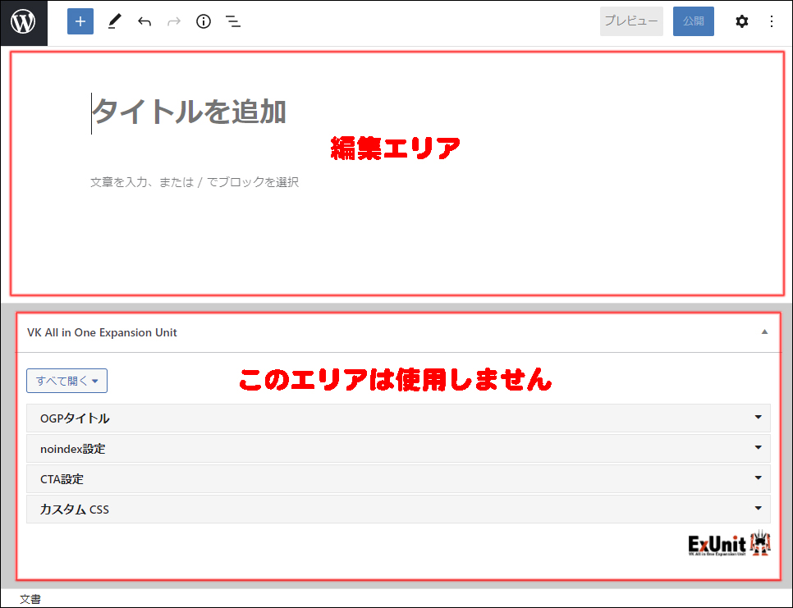Open the three-dot options menu
Image resolution: width=793 pixels, height=608 pixels.
771,22
